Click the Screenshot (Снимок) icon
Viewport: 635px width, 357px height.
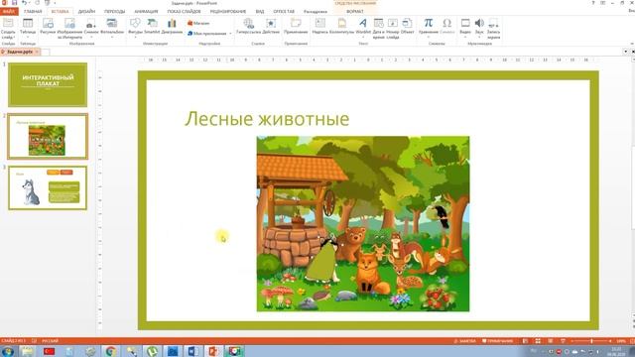click(91, 23)
